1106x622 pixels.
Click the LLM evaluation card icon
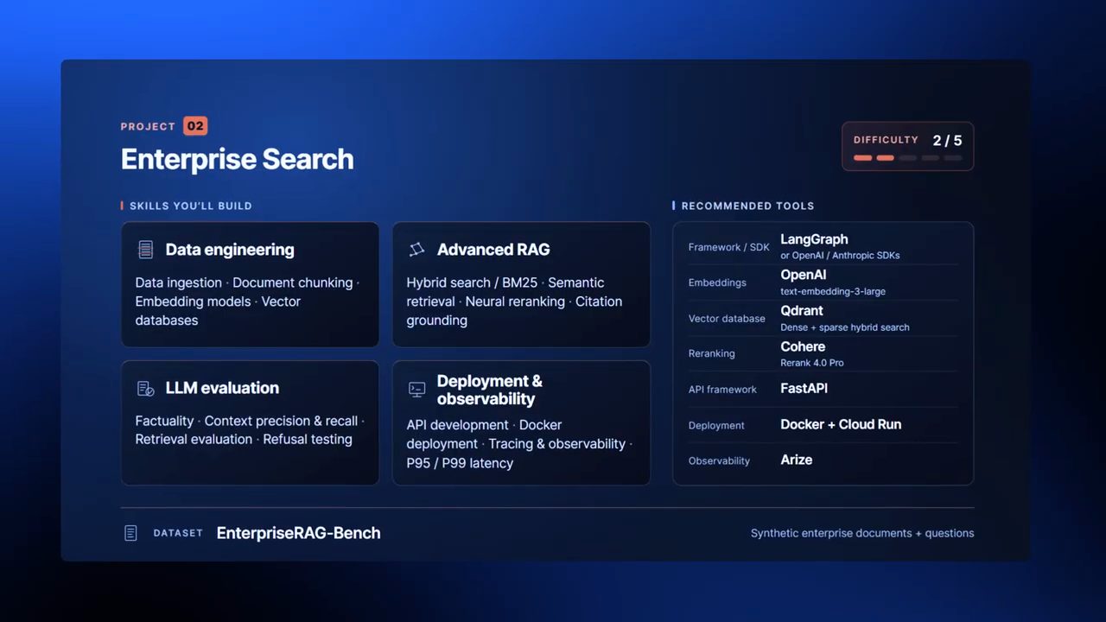pyautogui.click(x=145, y=389)
